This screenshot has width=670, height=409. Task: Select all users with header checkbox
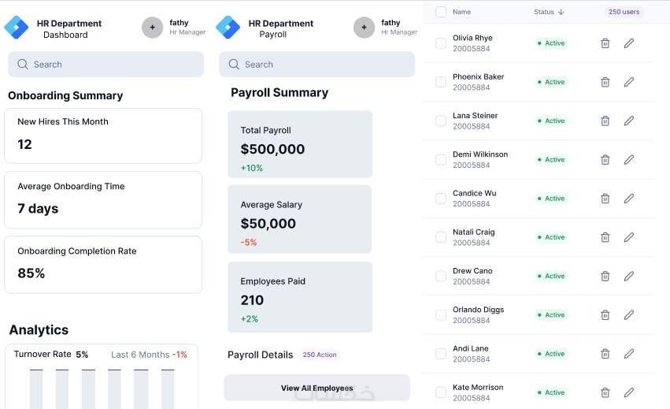(441, 12)
